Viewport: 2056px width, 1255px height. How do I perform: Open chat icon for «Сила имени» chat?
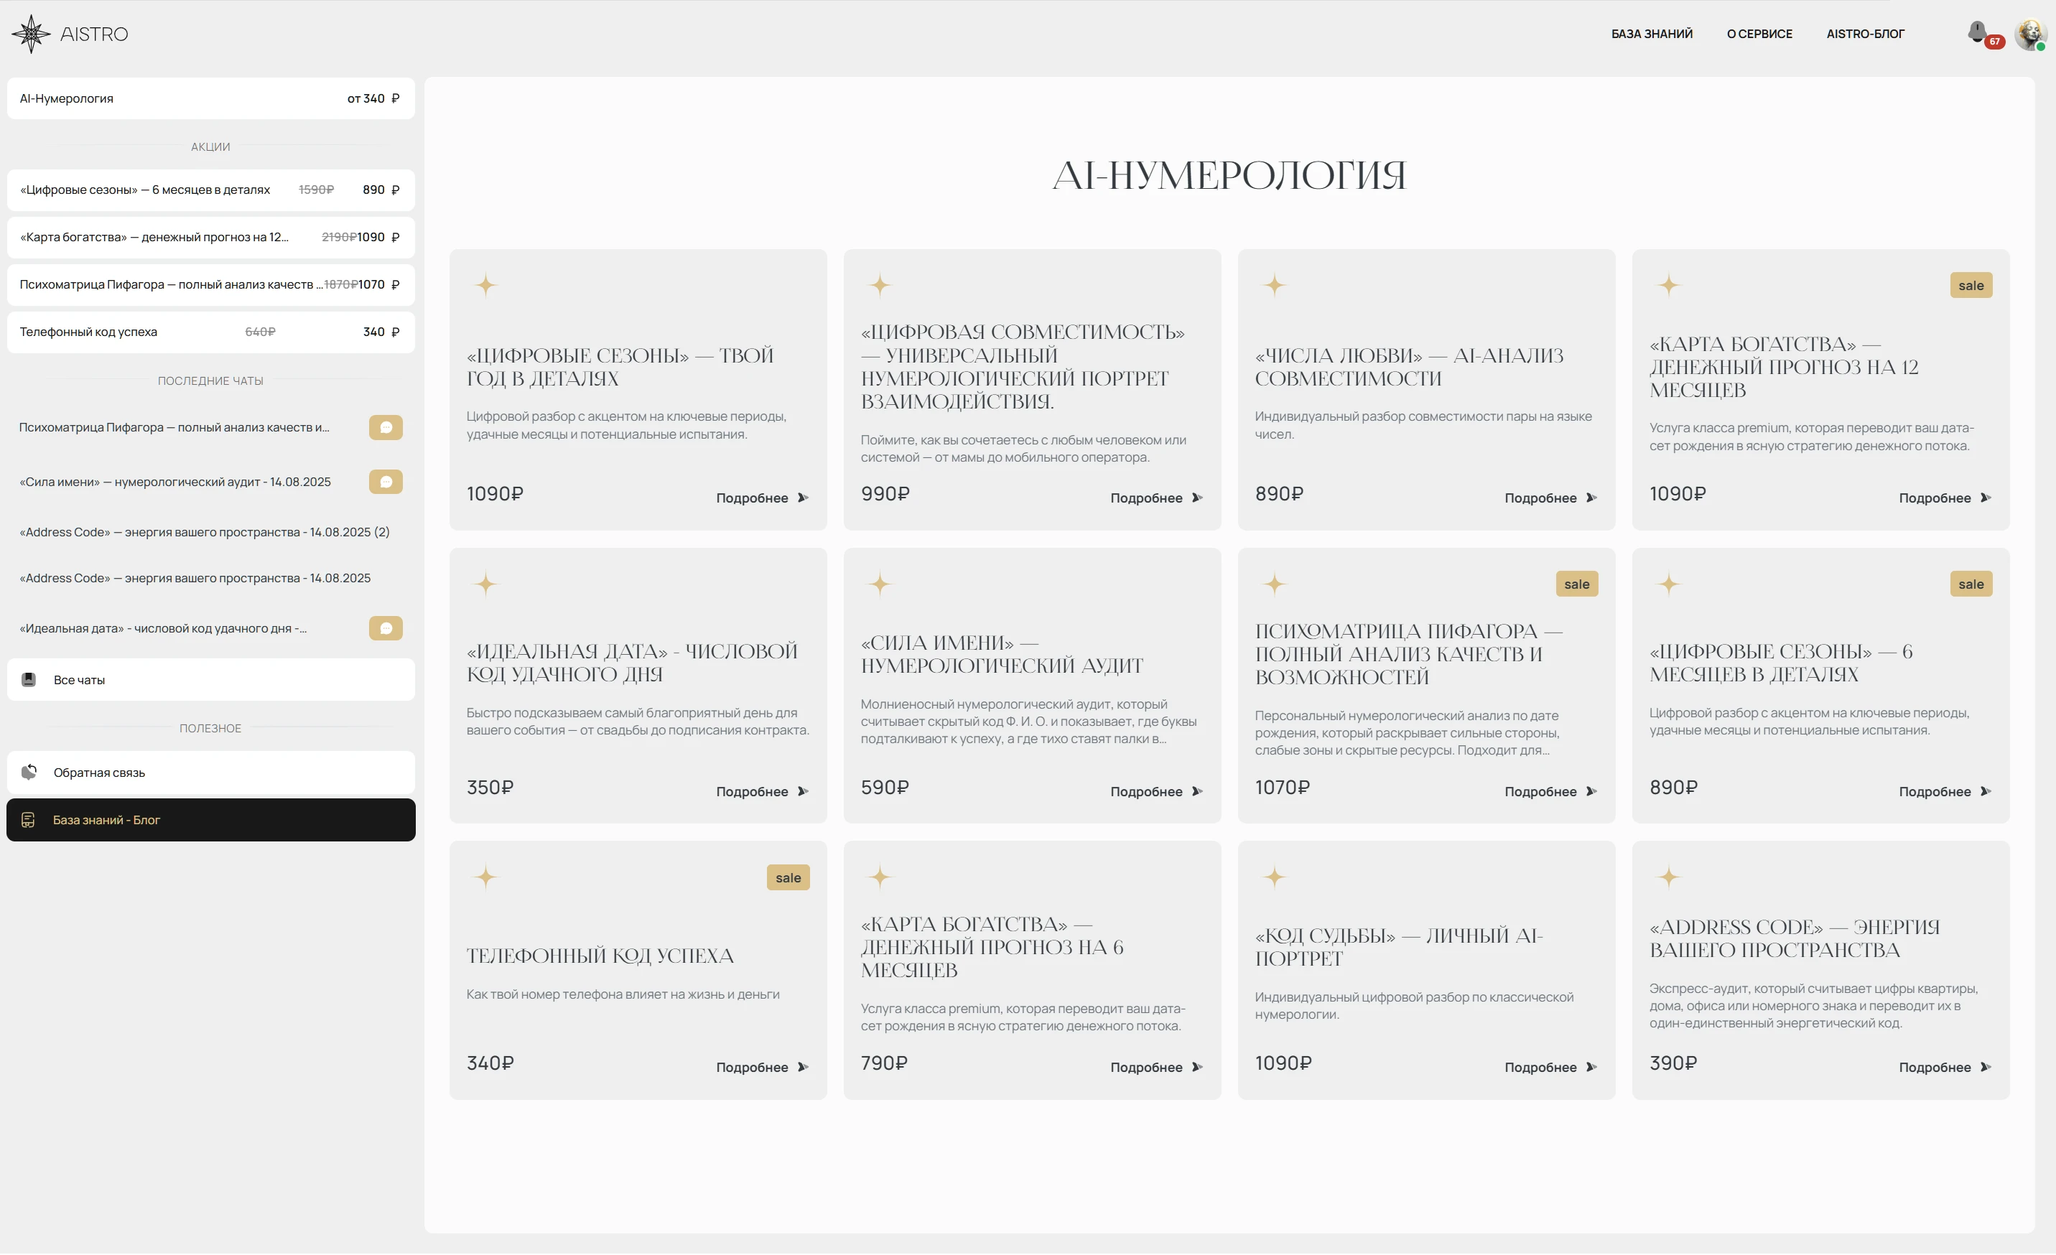(386, 482)
